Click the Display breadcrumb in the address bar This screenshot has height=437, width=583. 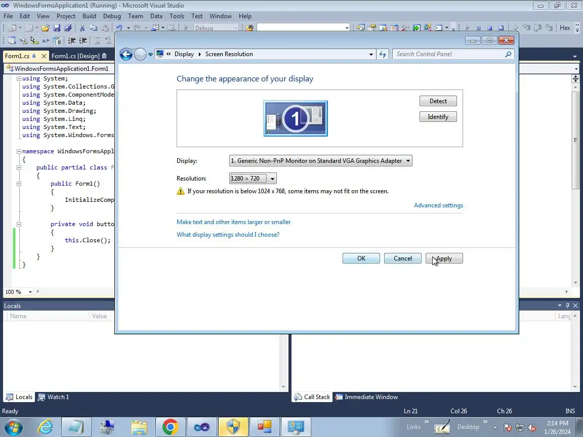click(184, 54)
